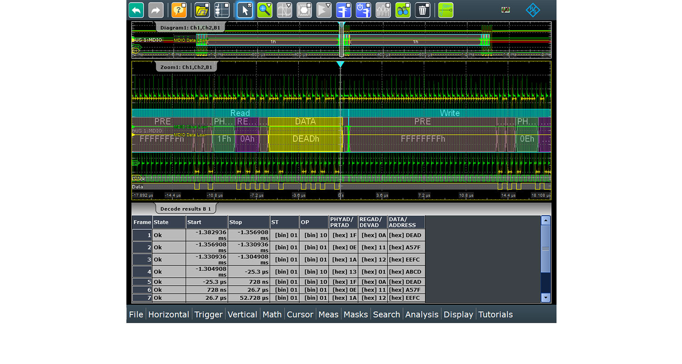Viewport: 682px width, 364px height.
Task: Select the Decode results B 1 tab
Action: click(186, 209)
